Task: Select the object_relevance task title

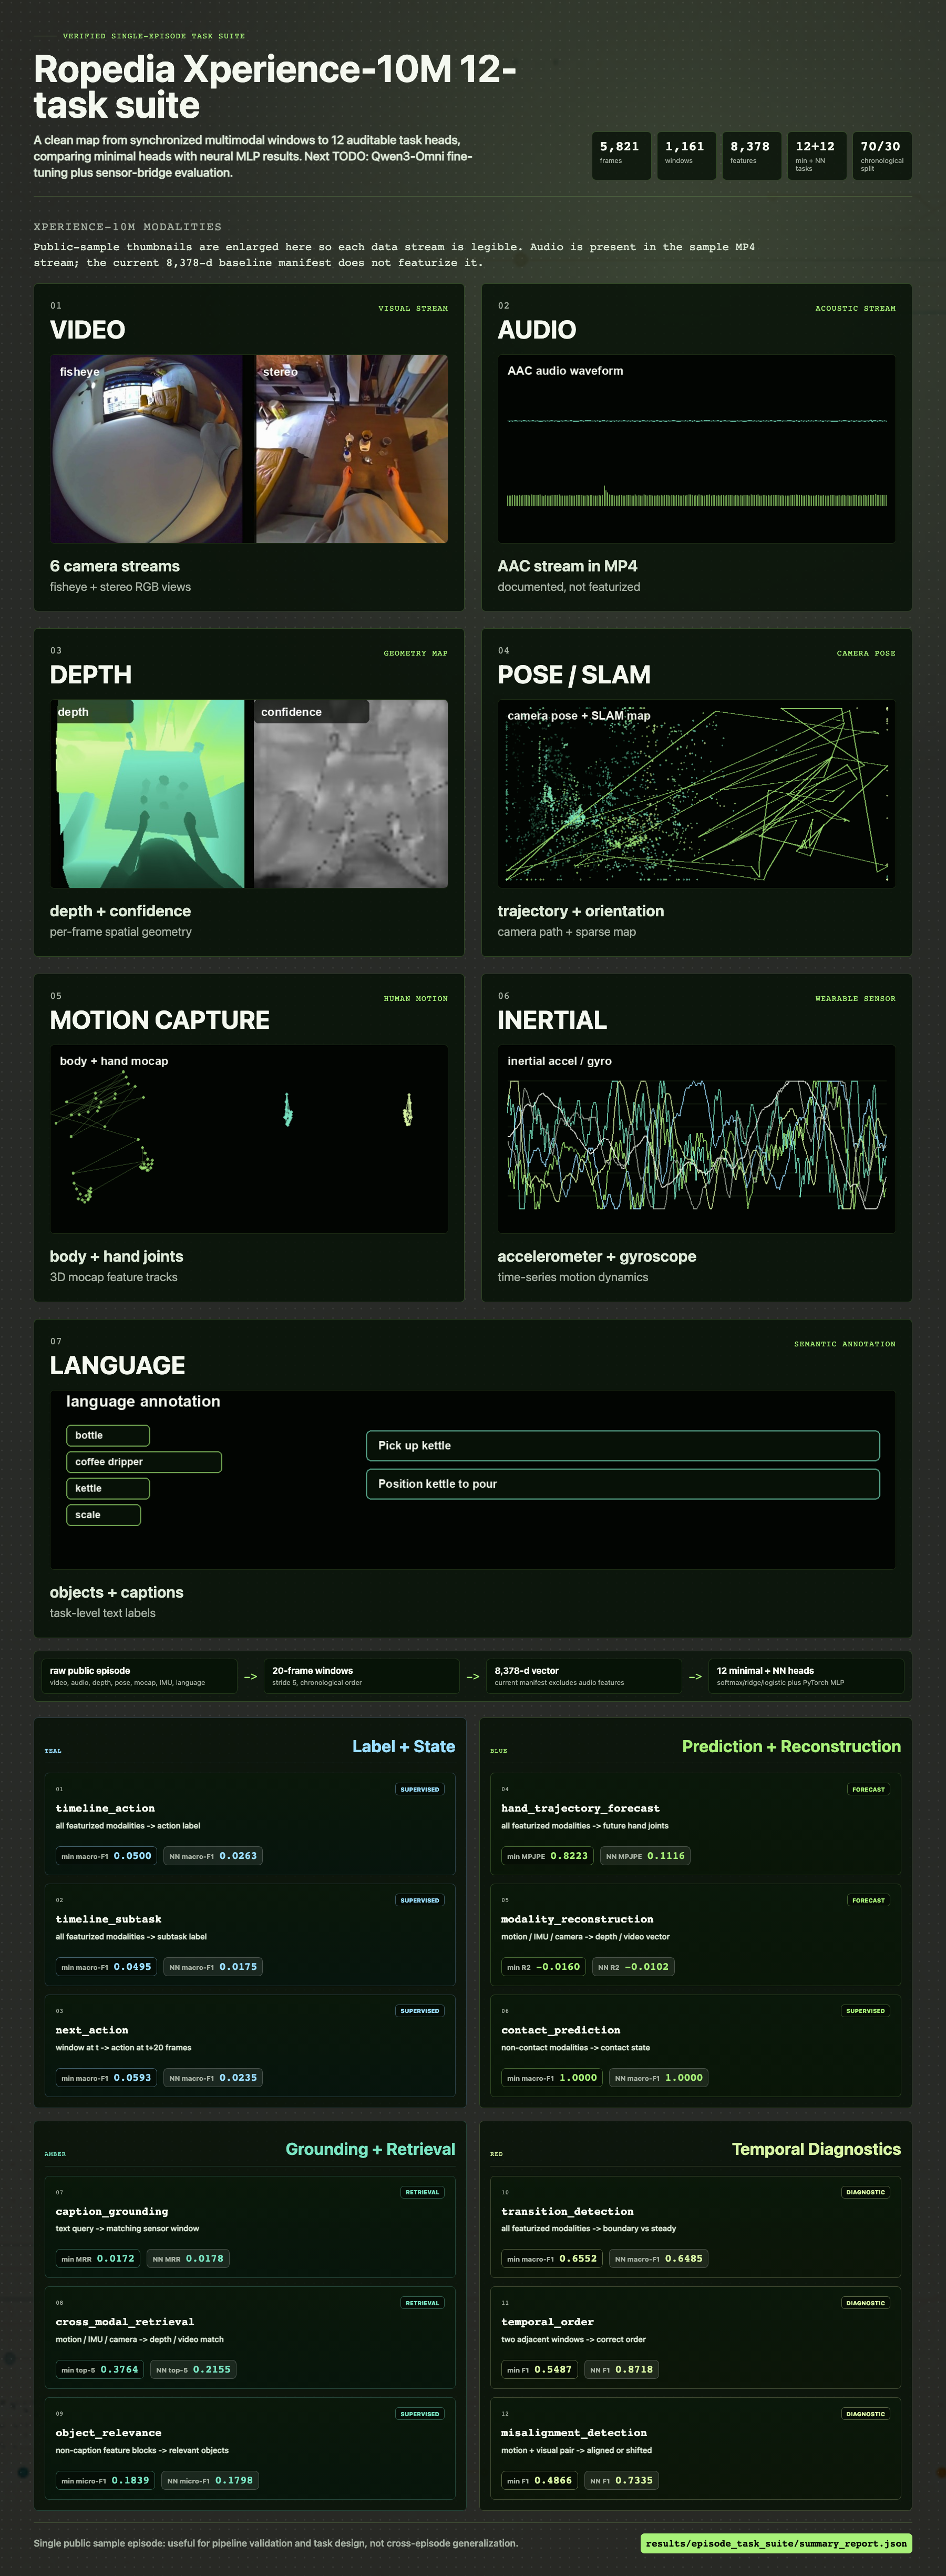Action: tap(108, 2433)
